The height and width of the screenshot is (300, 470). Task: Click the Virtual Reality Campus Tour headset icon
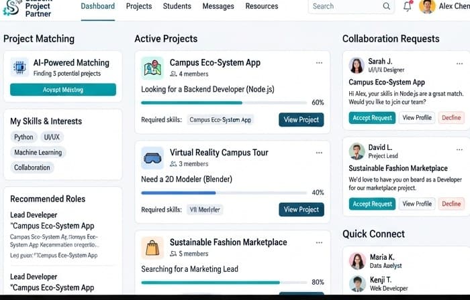(152, 158)
